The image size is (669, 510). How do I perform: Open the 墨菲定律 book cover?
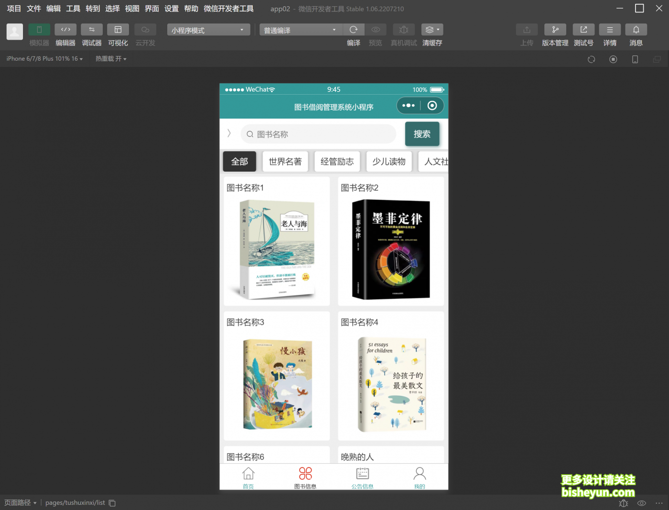[391, 250]
